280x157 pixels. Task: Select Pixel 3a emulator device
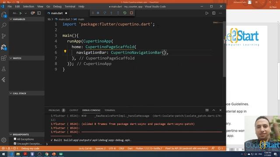tap(187, 148)
